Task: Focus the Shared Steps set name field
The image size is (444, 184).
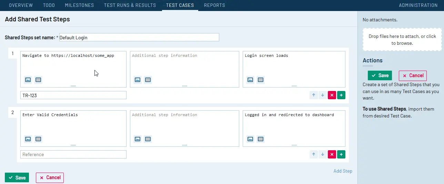Action: click(x=139, y=37)
